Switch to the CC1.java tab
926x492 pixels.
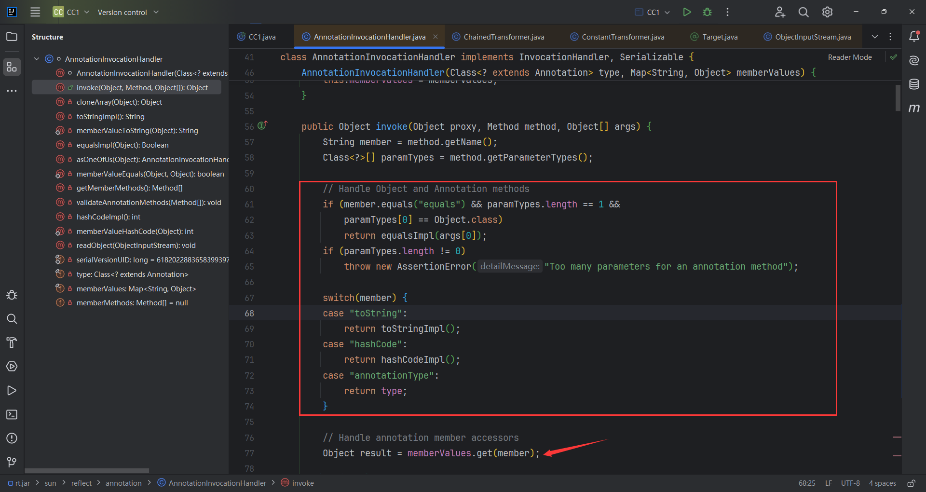[257, 37]
